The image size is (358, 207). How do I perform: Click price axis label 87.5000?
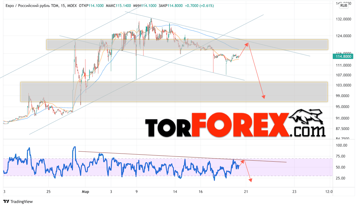(343, 129)
